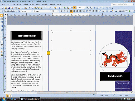Click the volume icon in system tray
The width and height of the screenshot is (135, 101).
pyautogui.click(x=125, y=99)
